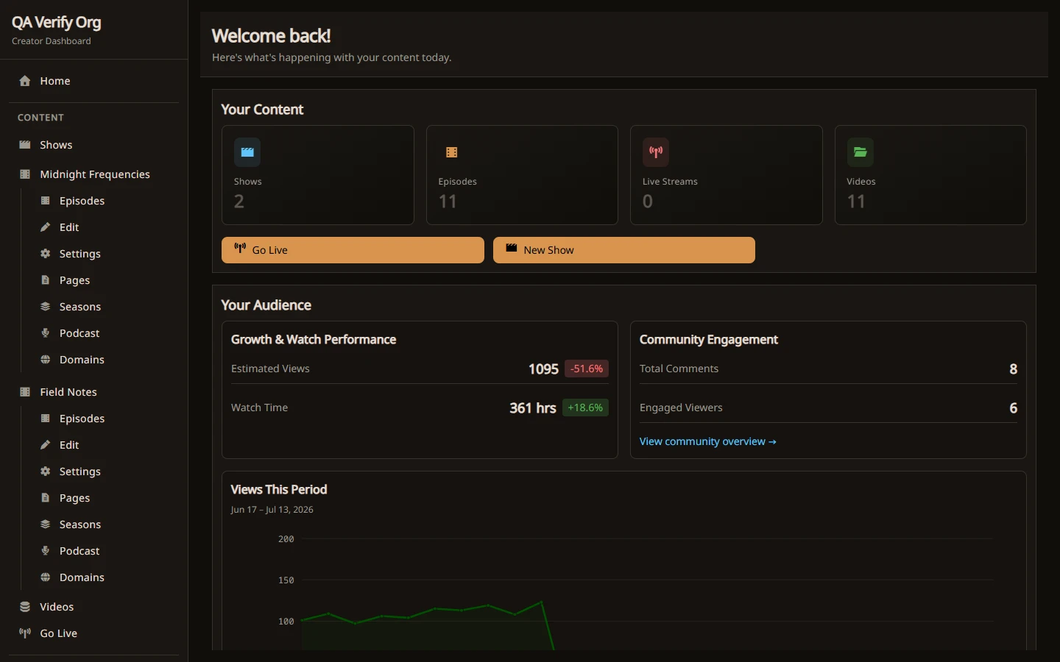Click the Seasons layers icon under Field Notes

(x=46, y=524)
